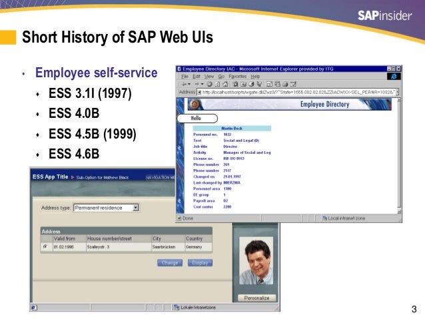Click the 'Personnel no.' label
The image size is (425, 319).
pos(205,135)
